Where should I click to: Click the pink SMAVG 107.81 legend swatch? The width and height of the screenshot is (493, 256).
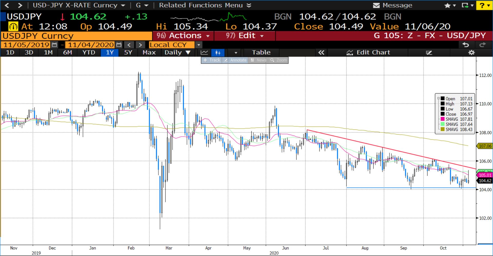pyautogui.click(x=442, y=119)
